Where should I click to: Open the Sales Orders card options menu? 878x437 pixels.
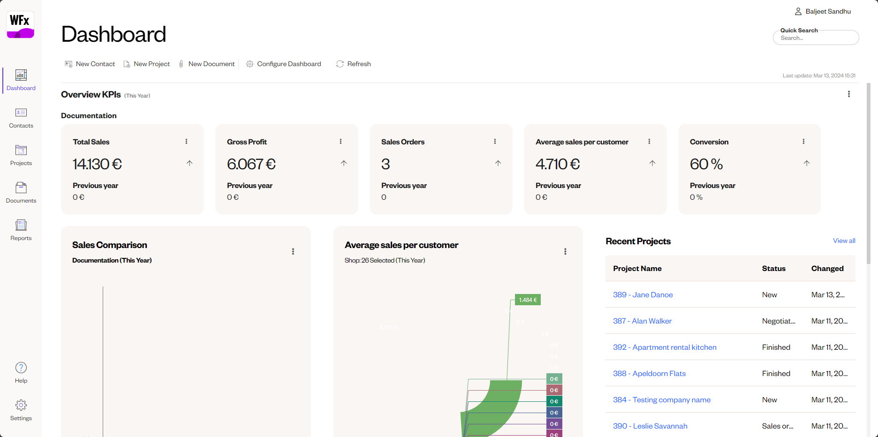pos(495,142)
